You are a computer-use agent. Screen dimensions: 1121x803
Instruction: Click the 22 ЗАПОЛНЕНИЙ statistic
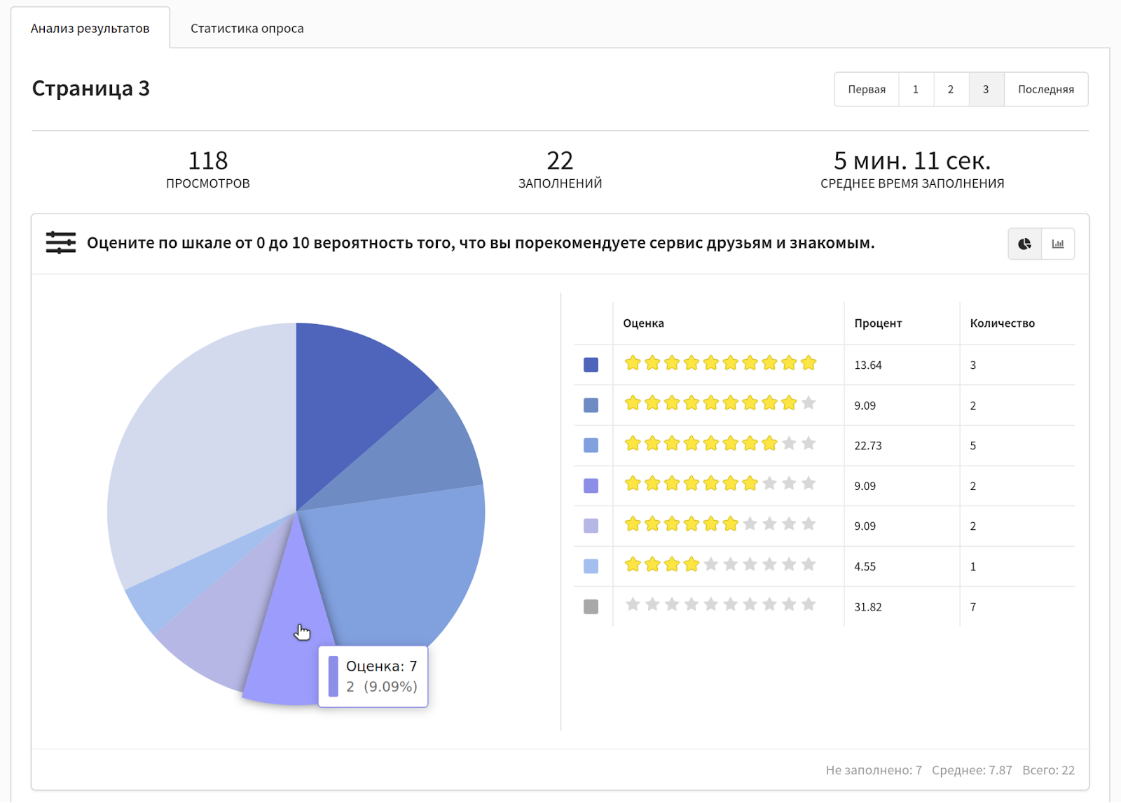560,170
